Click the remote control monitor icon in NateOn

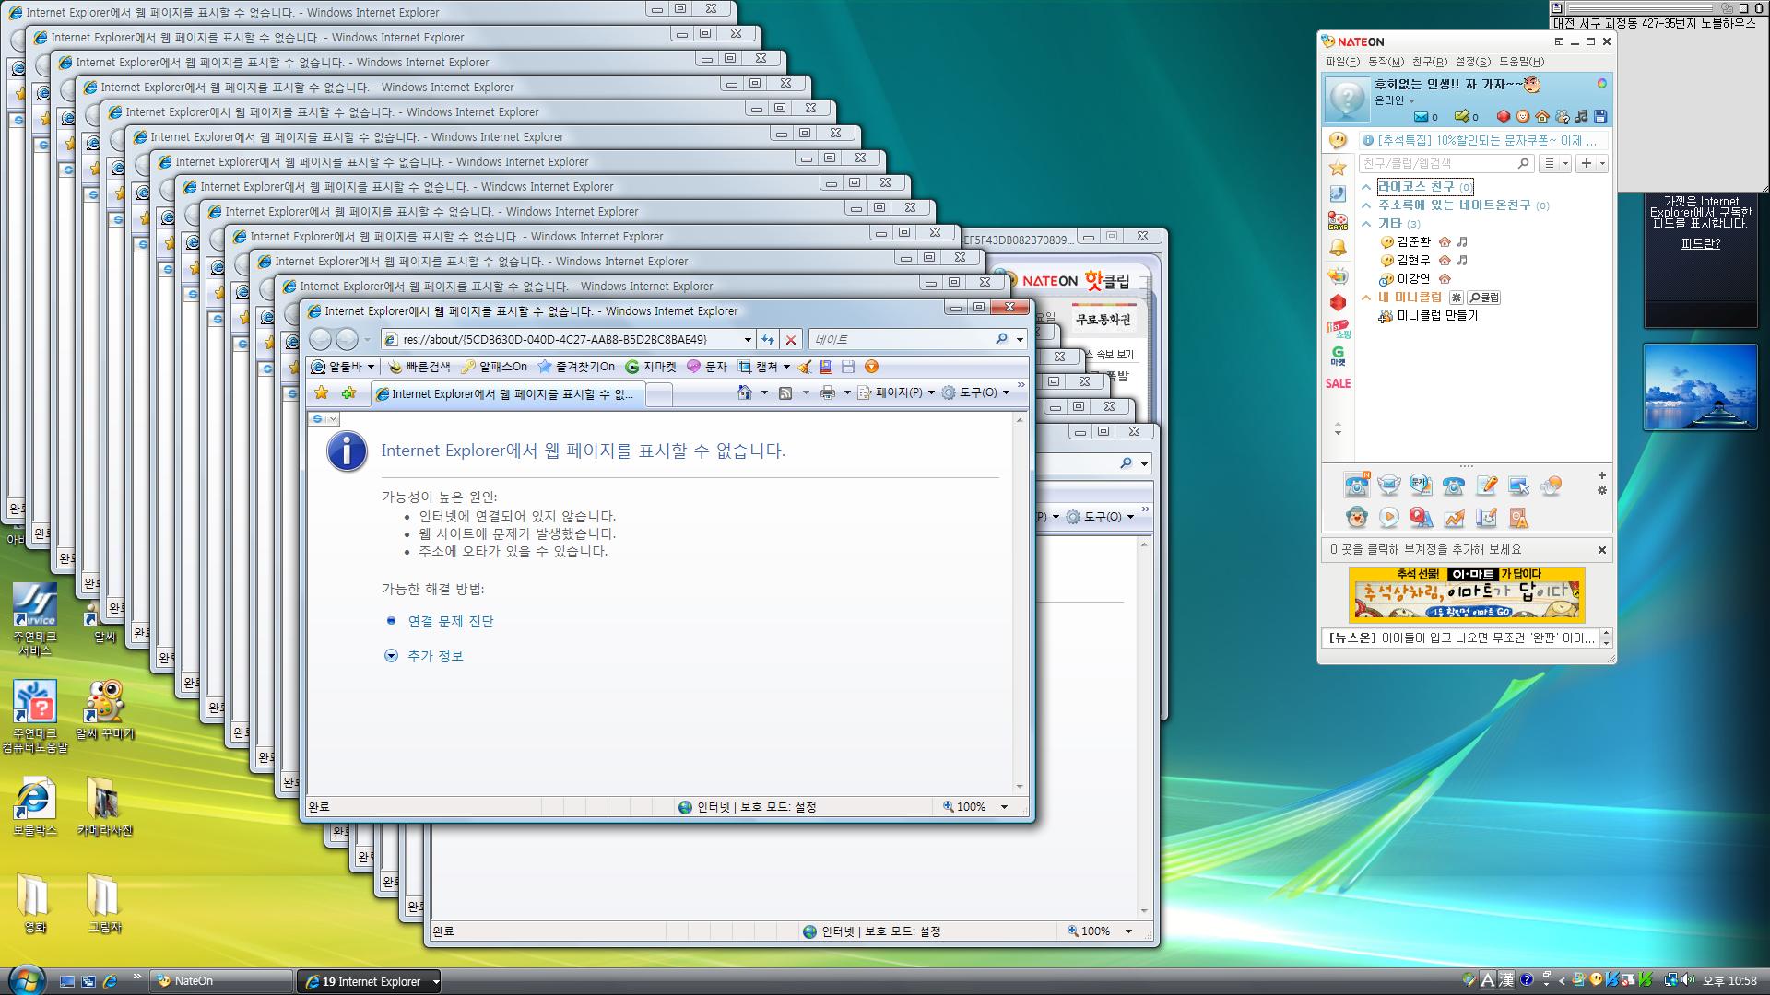pos(1518,486)
